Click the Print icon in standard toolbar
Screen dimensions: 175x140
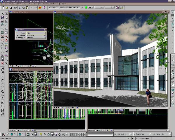pyautogui.click(x=15, y=8)
